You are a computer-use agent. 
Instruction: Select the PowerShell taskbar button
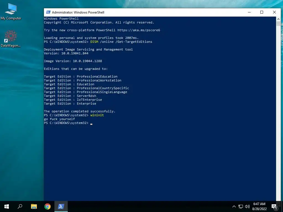point(61,206)
